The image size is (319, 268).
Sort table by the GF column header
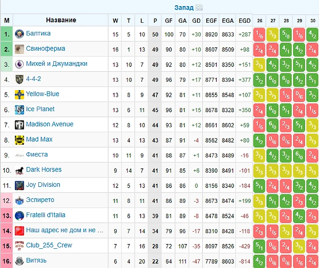point(169,20)
